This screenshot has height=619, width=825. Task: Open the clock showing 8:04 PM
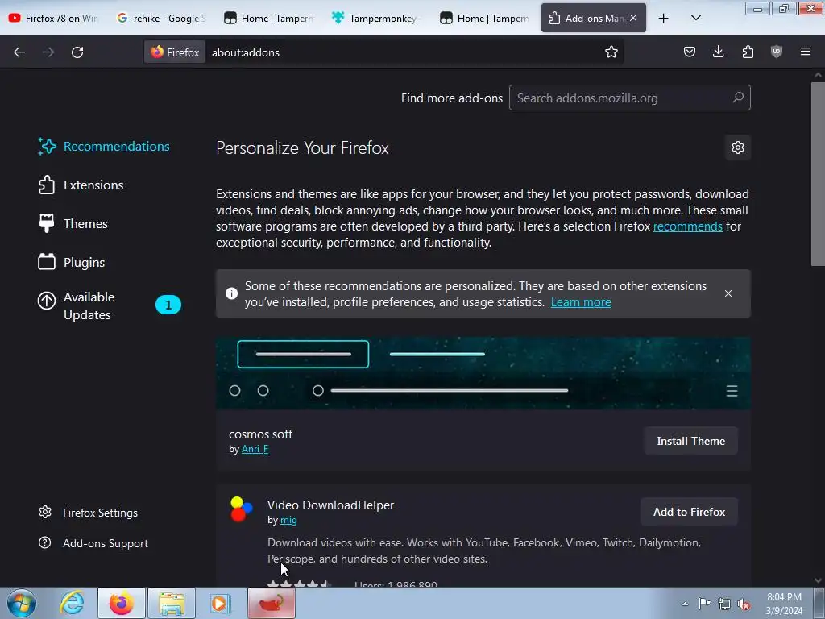coord(784,604)
